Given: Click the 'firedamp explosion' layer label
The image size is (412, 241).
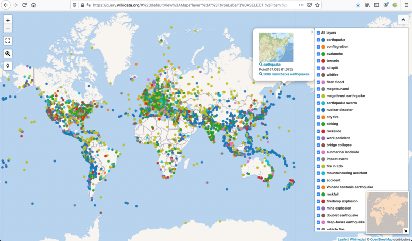Looking at the screenshot, I should point(342,201).
